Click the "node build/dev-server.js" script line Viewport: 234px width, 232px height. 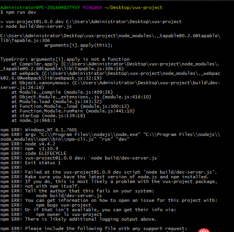point(36,26)
